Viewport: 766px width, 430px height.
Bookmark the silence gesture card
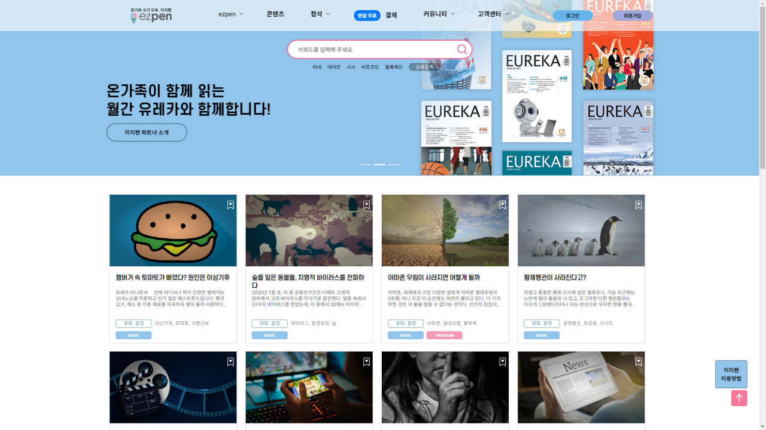click(503, 361)
